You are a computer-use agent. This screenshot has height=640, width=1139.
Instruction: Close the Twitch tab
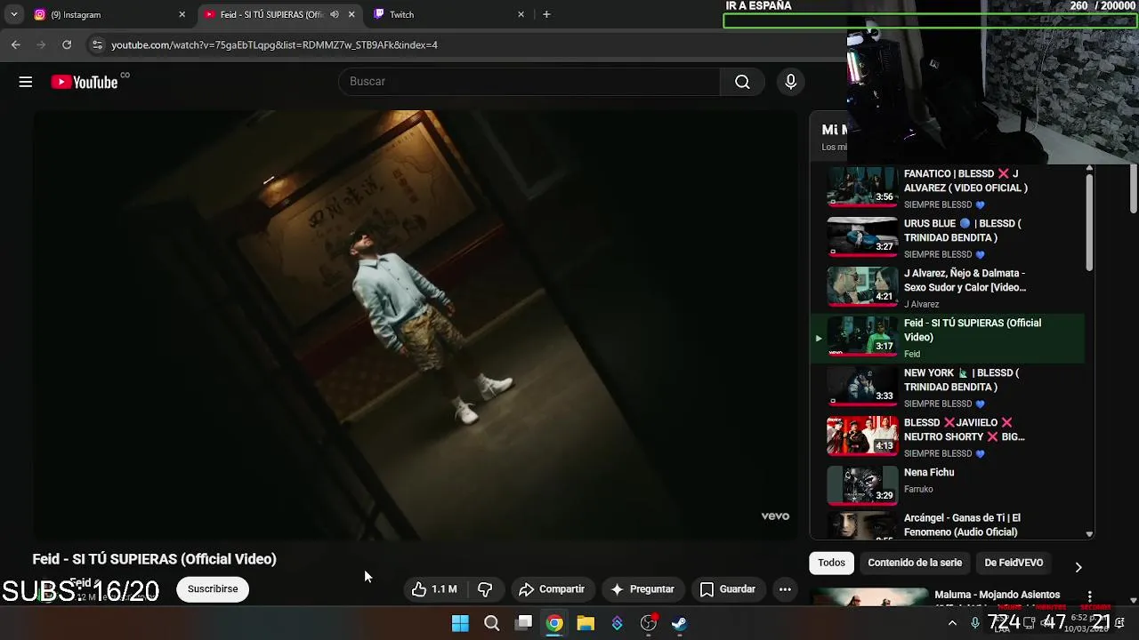tap(521, 14)
